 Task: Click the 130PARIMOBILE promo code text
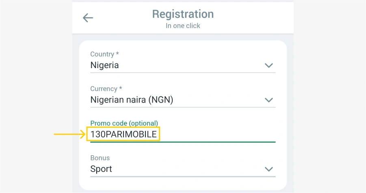point(123,135)
